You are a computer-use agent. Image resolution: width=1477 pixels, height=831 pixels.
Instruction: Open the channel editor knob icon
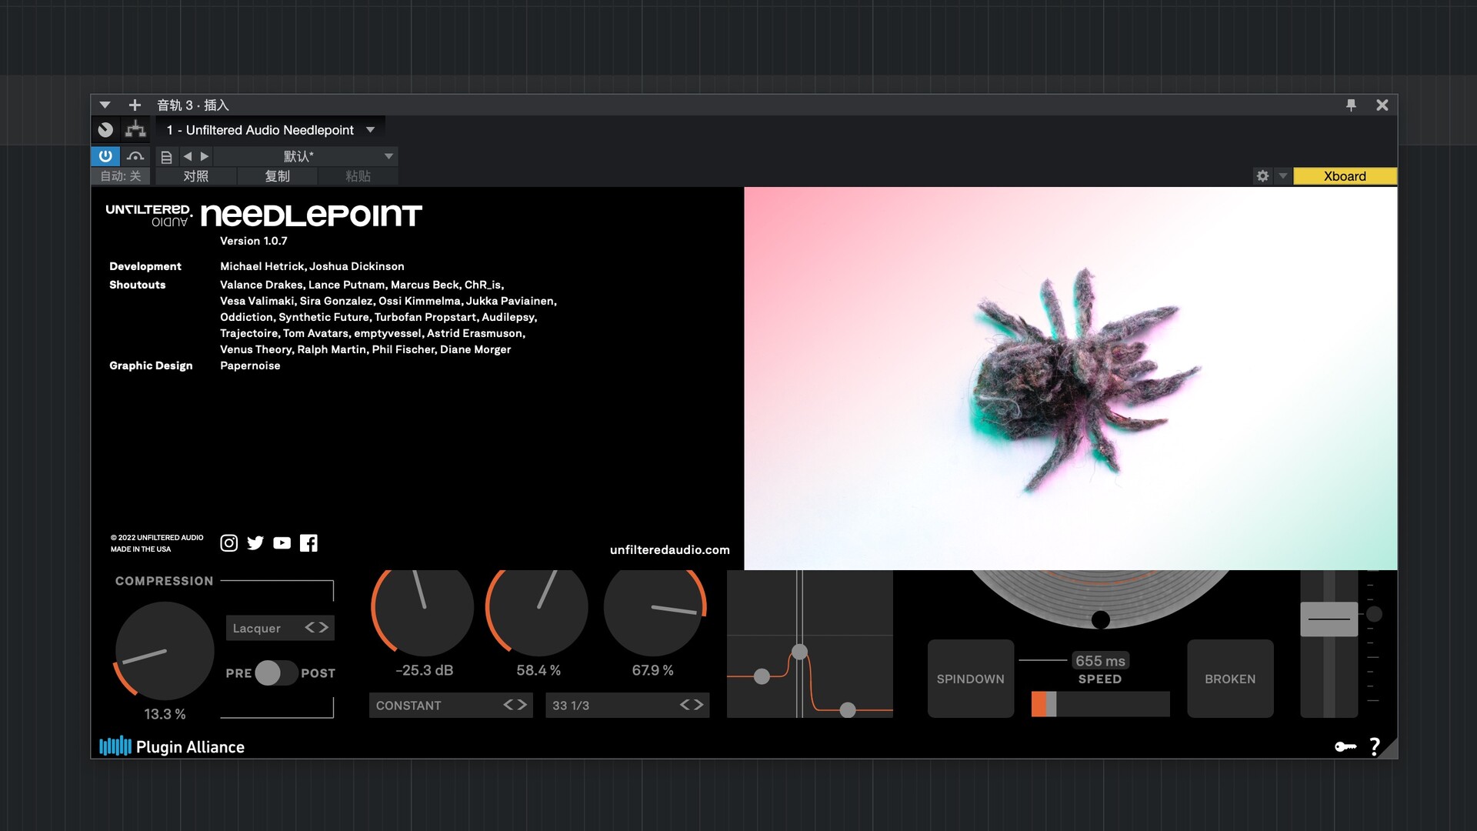coord(106,130)
